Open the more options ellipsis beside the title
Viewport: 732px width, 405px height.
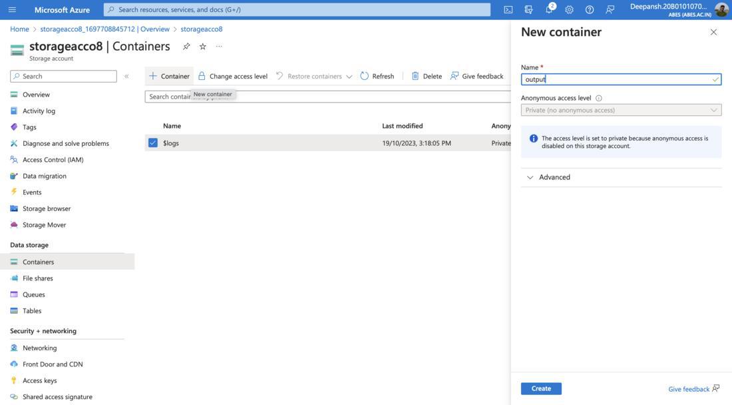tap(219, 46)
